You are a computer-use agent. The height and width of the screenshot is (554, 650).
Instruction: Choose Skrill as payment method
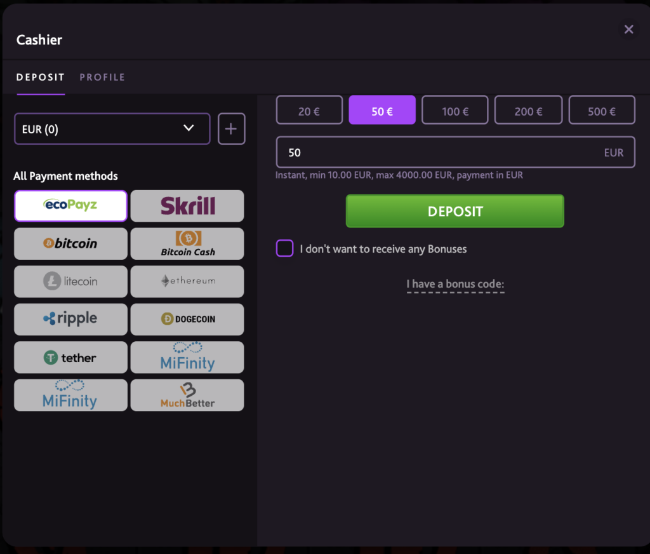pos(187,206)
